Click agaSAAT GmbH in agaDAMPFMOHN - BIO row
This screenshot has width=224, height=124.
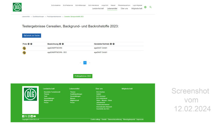coord(101,52)
